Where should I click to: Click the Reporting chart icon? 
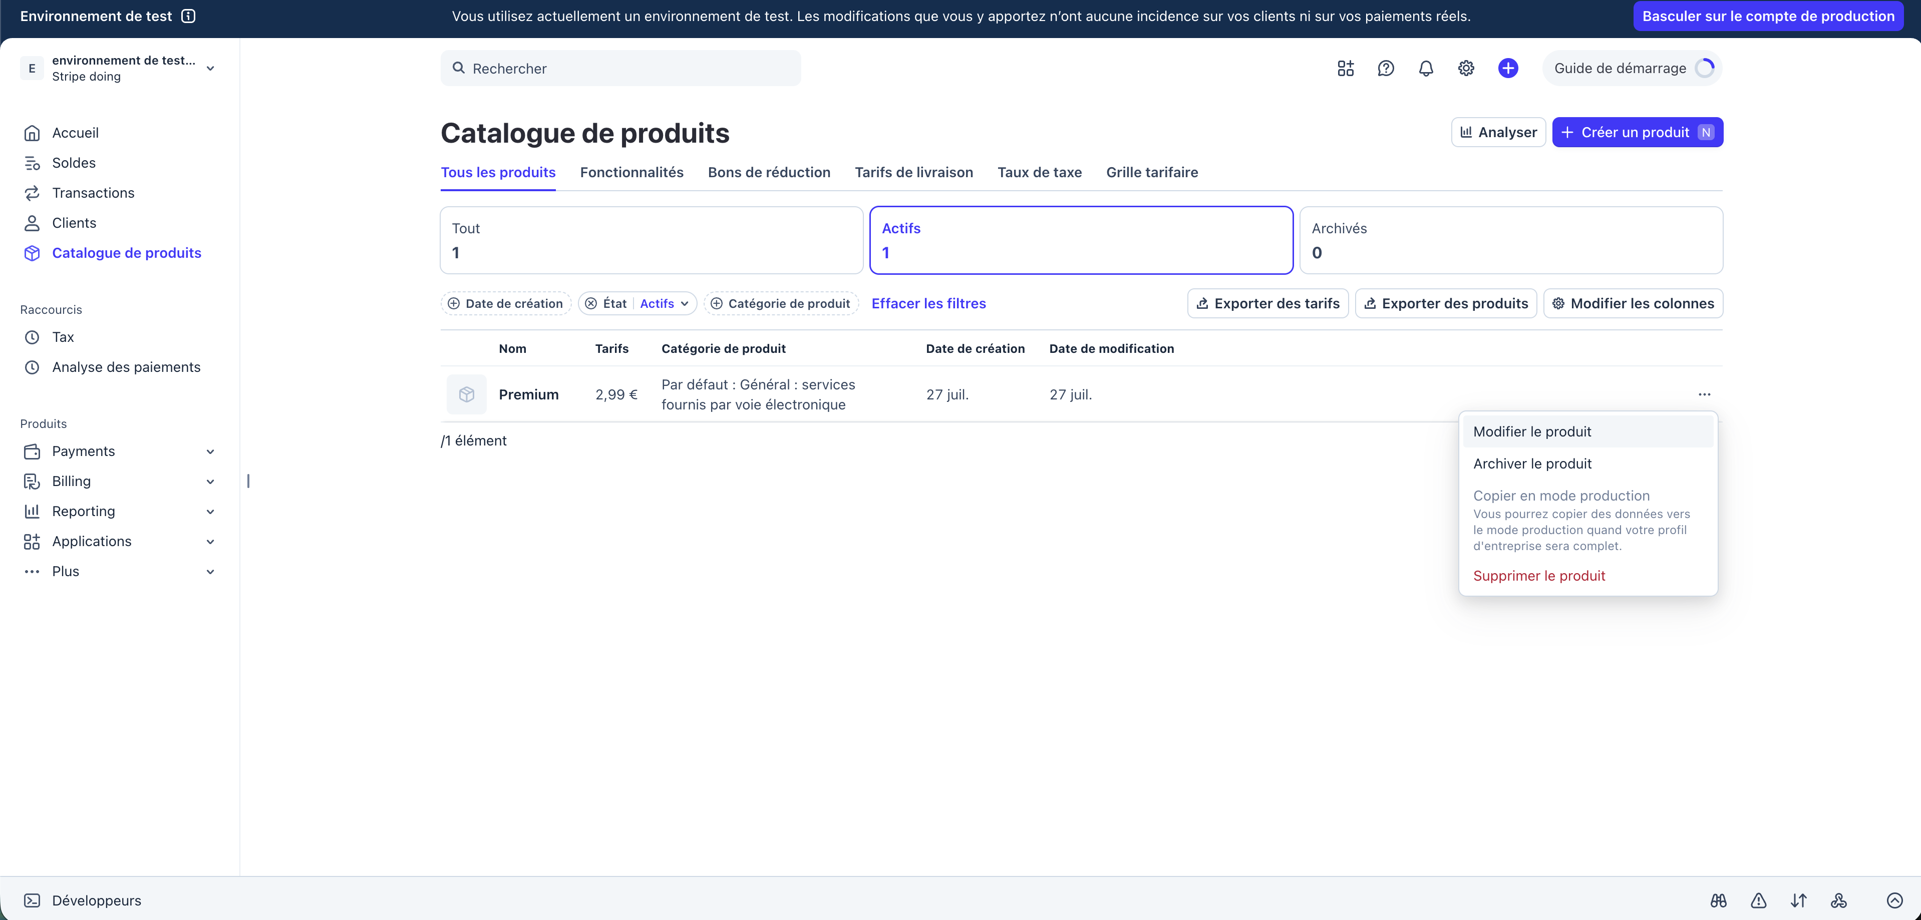(32, 512)
